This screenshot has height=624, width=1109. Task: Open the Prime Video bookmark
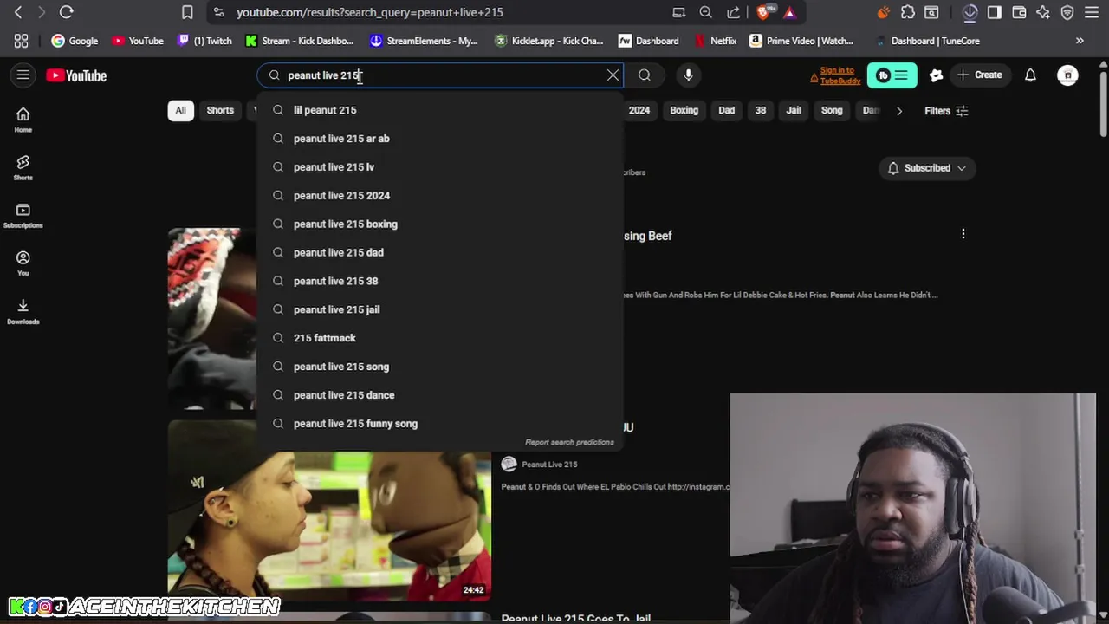click(801, 41)
